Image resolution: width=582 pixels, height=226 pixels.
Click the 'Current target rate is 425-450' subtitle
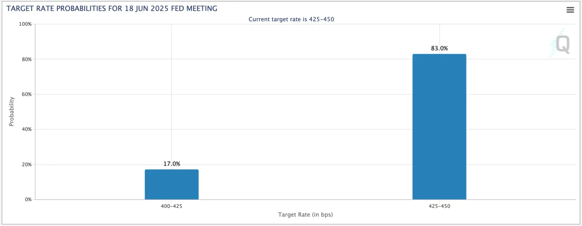tap(291, 19)
